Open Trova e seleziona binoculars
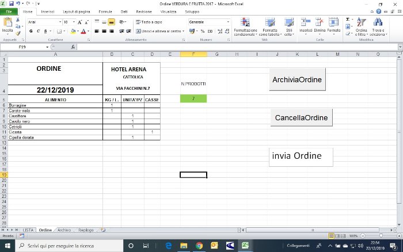 pos(378,27)
